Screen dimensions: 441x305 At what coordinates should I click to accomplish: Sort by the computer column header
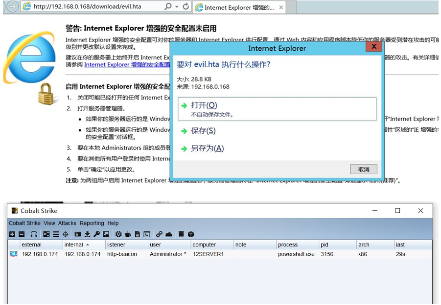tap(212, 244)
